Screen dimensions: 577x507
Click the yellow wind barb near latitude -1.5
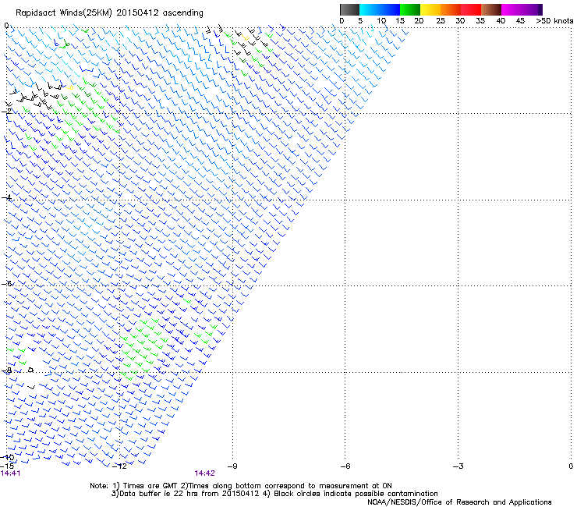[x=69, y=87]
